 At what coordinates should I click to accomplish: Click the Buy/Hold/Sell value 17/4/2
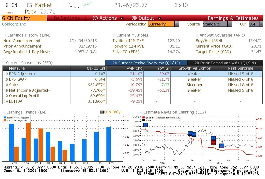tap(255, 41)
